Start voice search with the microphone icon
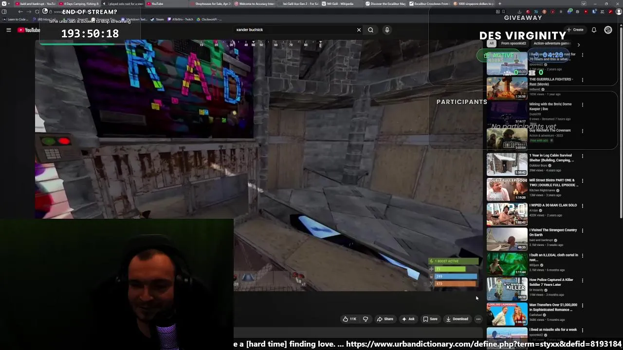623x350 pixels. coord(387,30)
